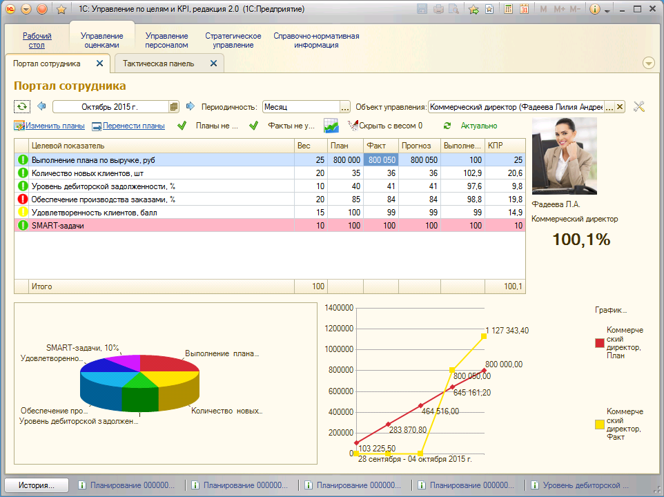Click the info help icon in title bar
The height and width of the screenshot is (497, 664).
594,9
